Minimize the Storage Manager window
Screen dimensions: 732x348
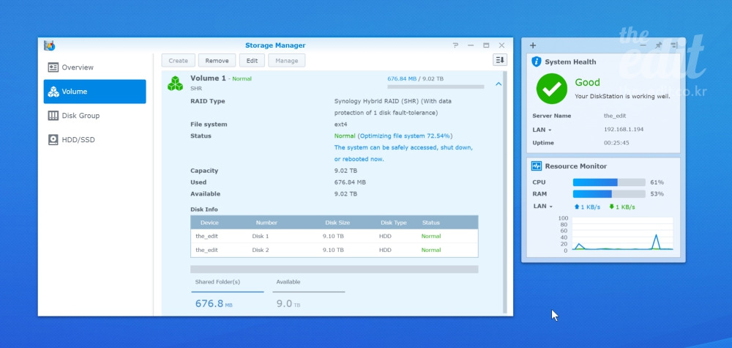coord(471,45)
